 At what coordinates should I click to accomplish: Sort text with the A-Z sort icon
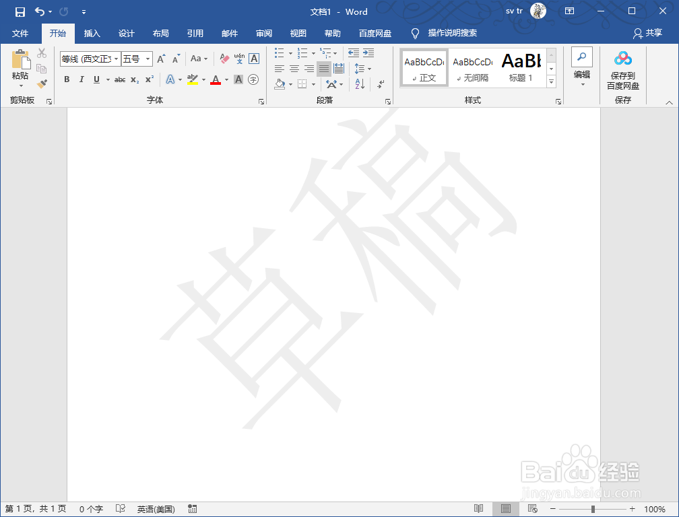360,84
